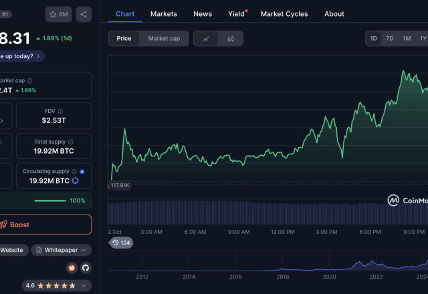The width and height of the screenshot is (428, 294).
Task: Open the Markets tab
Action: click(164, 13)
